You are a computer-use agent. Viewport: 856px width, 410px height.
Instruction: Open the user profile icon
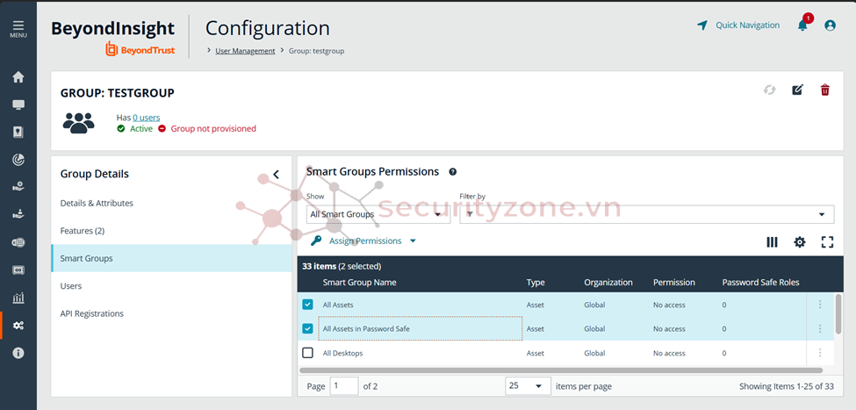[x=830, y=25]
